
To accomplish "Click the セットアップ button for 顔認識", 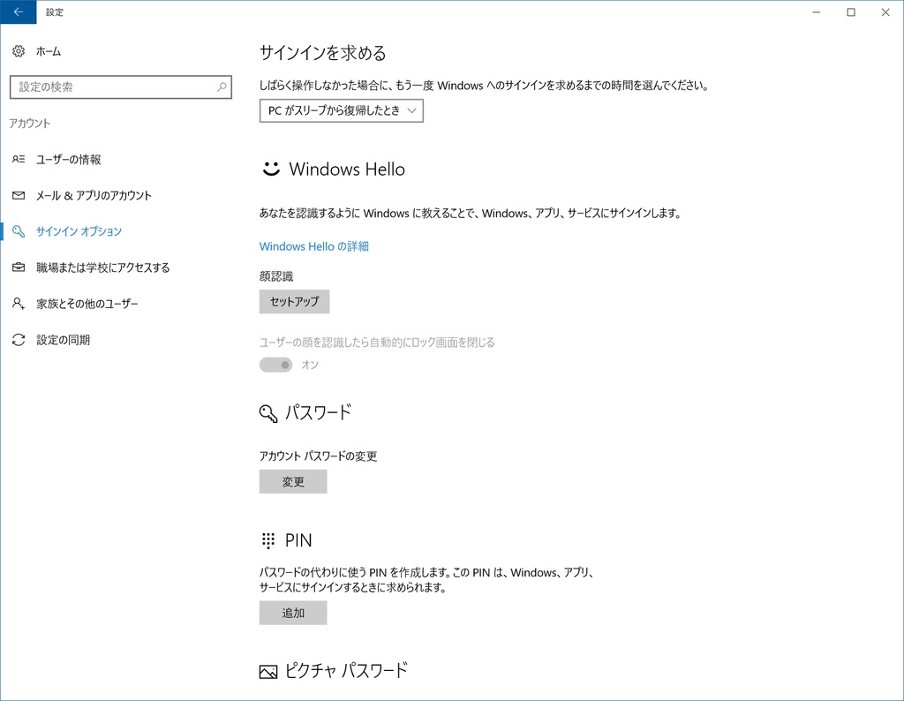I will click(x=294, y=301).
